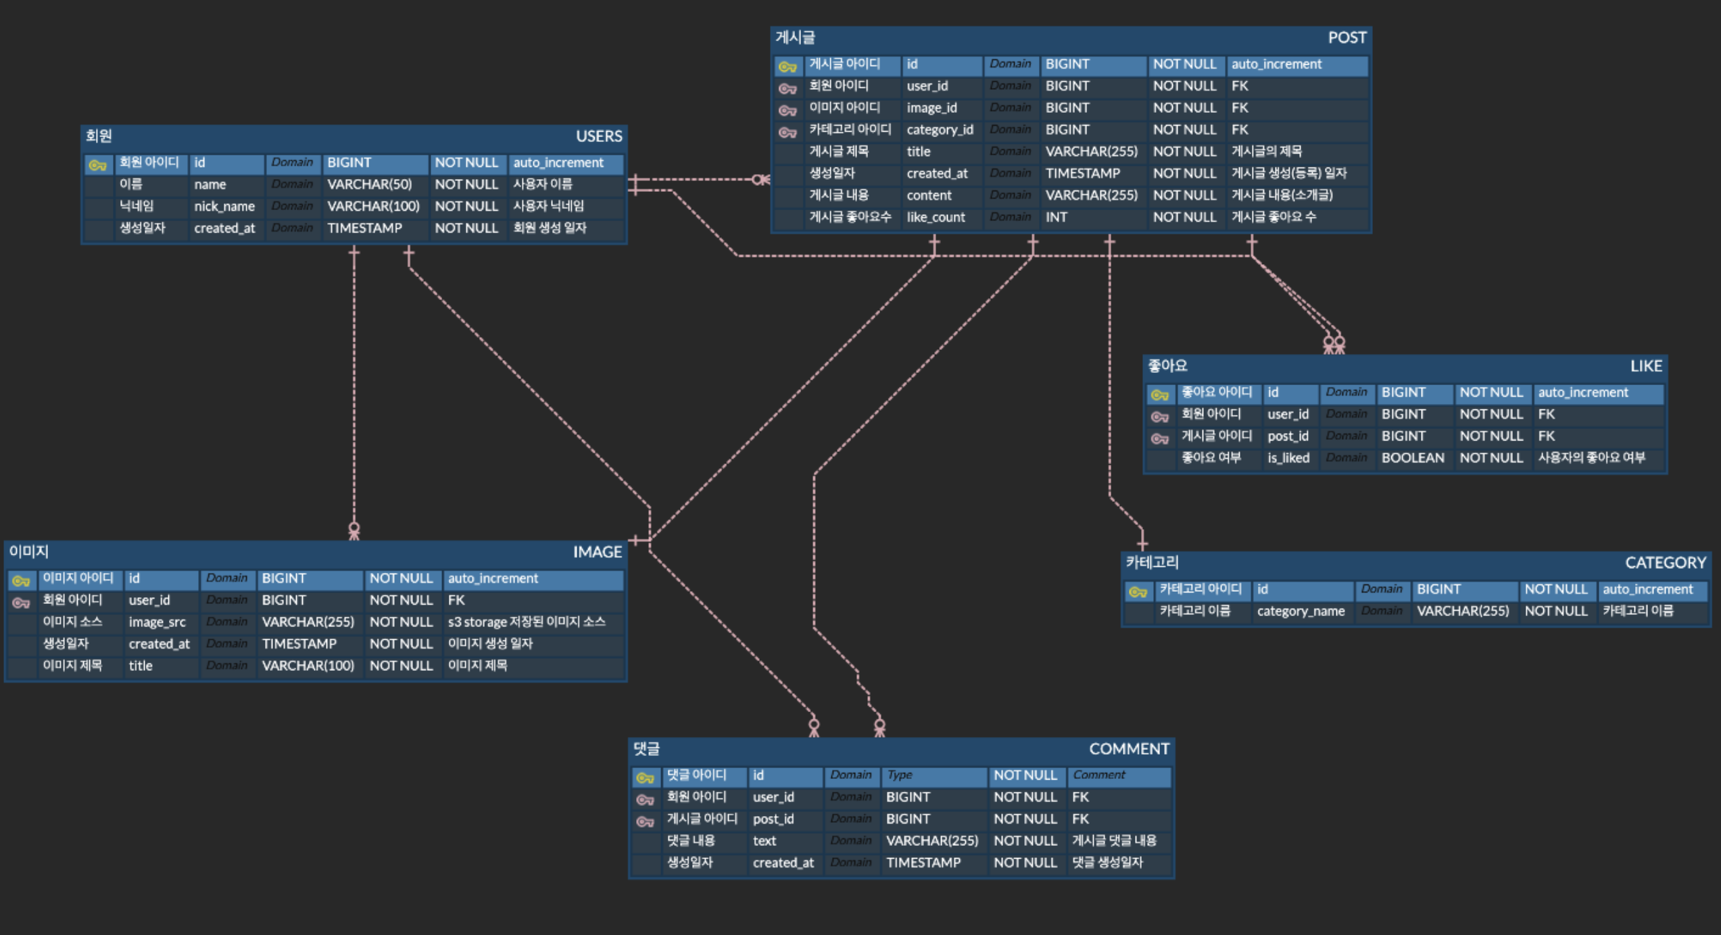
Task: Select the LIKE table title
Action: pos(1646,365)
